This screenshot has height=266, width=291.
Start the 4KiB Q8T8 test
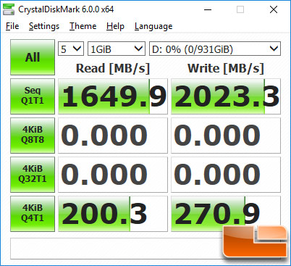(x=33, y=136)
